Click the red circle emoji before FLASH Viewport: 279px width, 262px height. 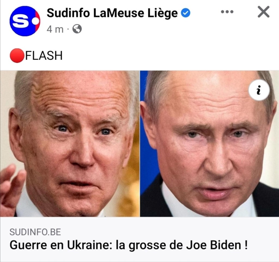17,56
